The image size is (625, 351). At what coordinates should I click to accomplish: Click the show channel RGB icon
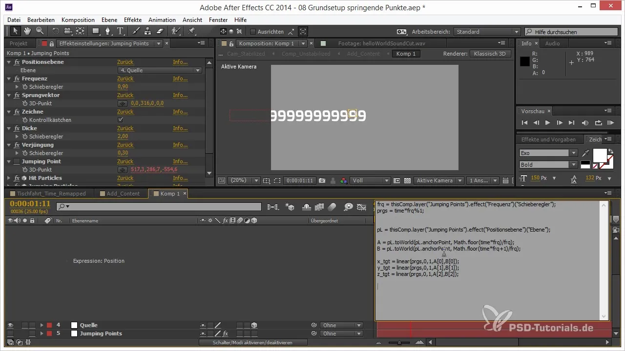click(x=344, y=180)
